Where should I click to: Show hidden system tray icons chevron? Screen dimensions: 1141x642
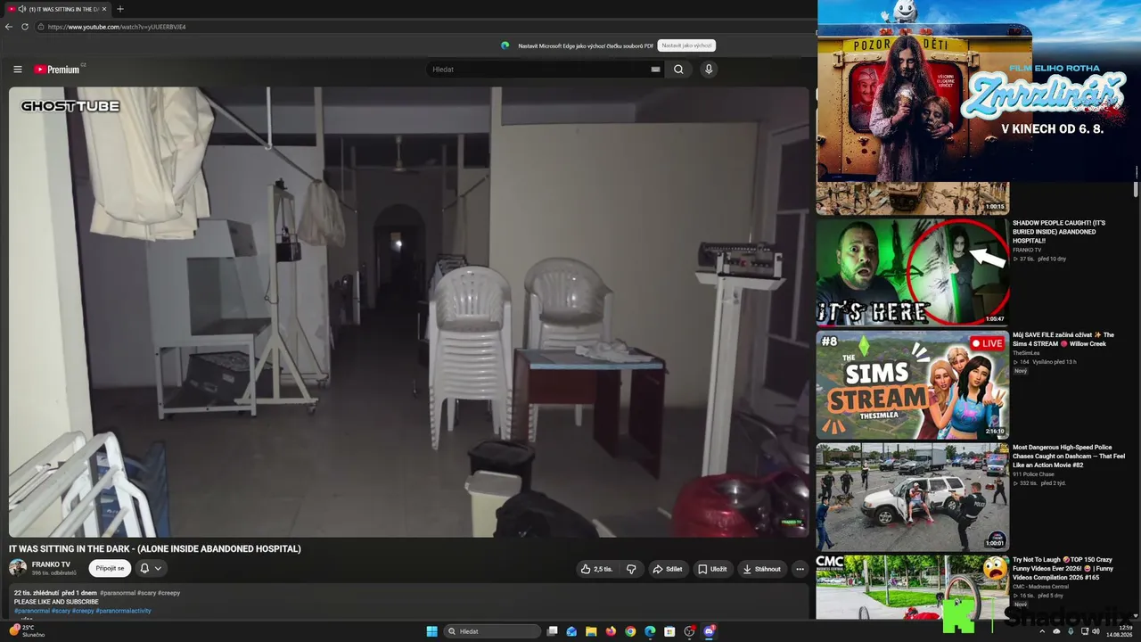click(x=1042, y=631)
